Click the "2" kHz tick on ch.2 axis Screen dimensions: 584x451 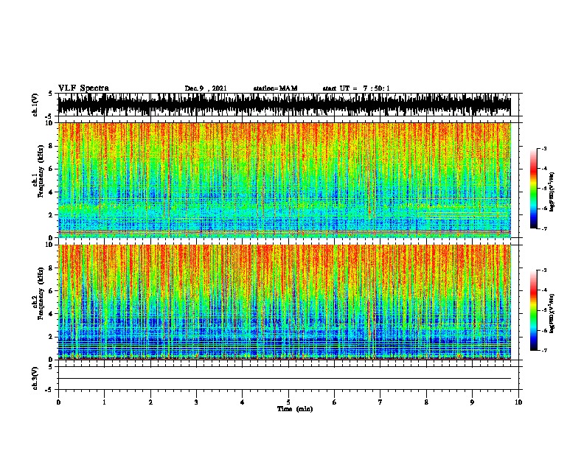click(x=52, y=337)
